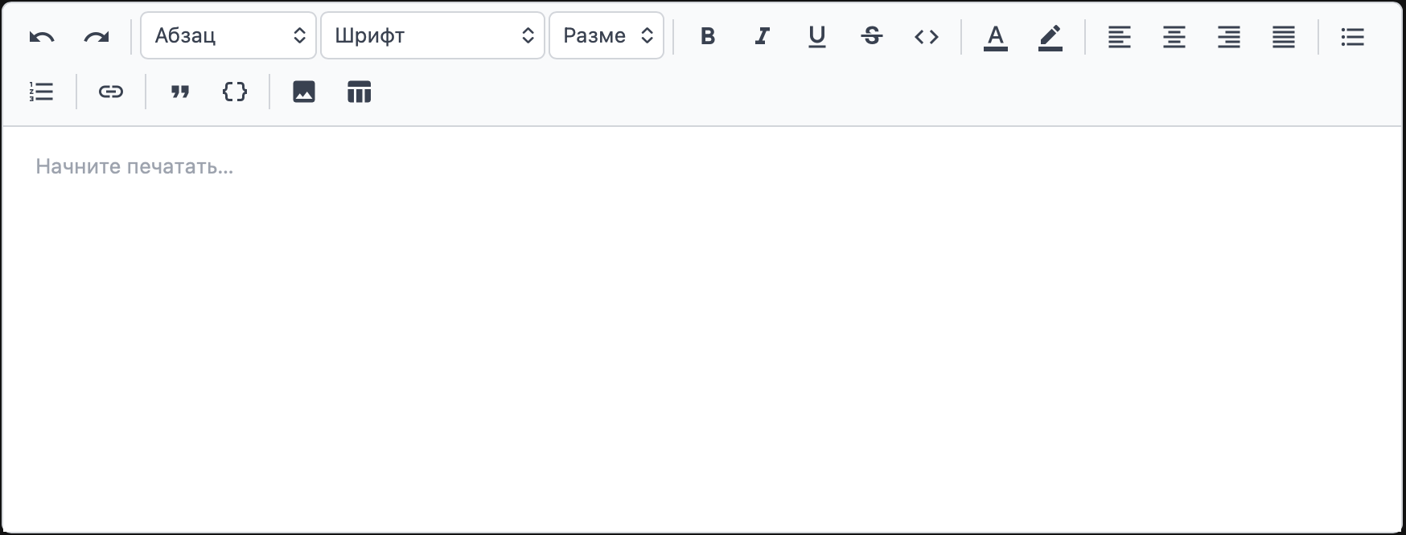Toggle italic formatting
The width and height of the screenshot is (1406, 535).
(x=763, y=36)
